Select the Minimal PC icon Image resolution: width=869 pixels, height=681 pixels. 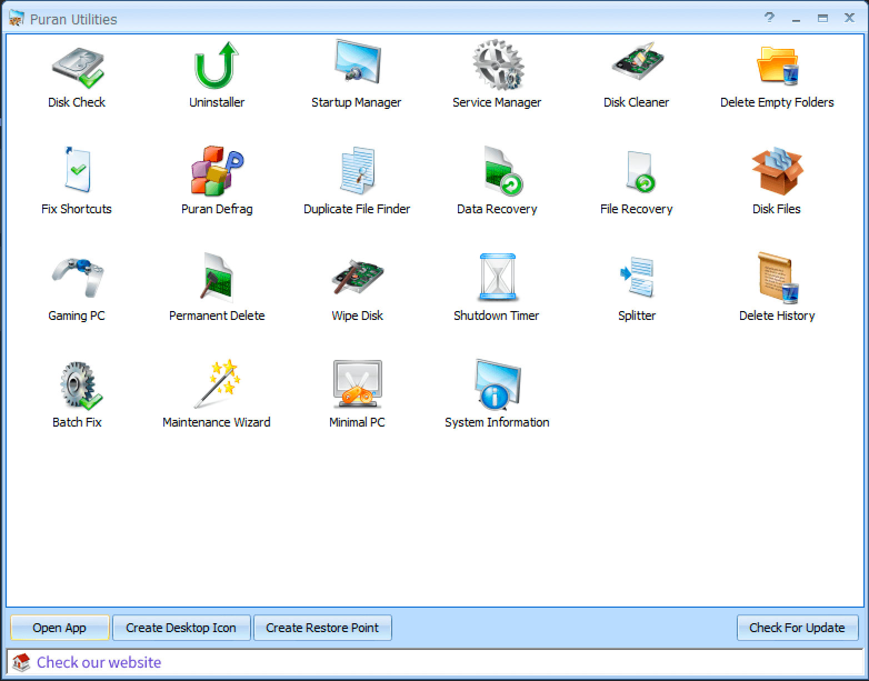click(x=357, y=384)
